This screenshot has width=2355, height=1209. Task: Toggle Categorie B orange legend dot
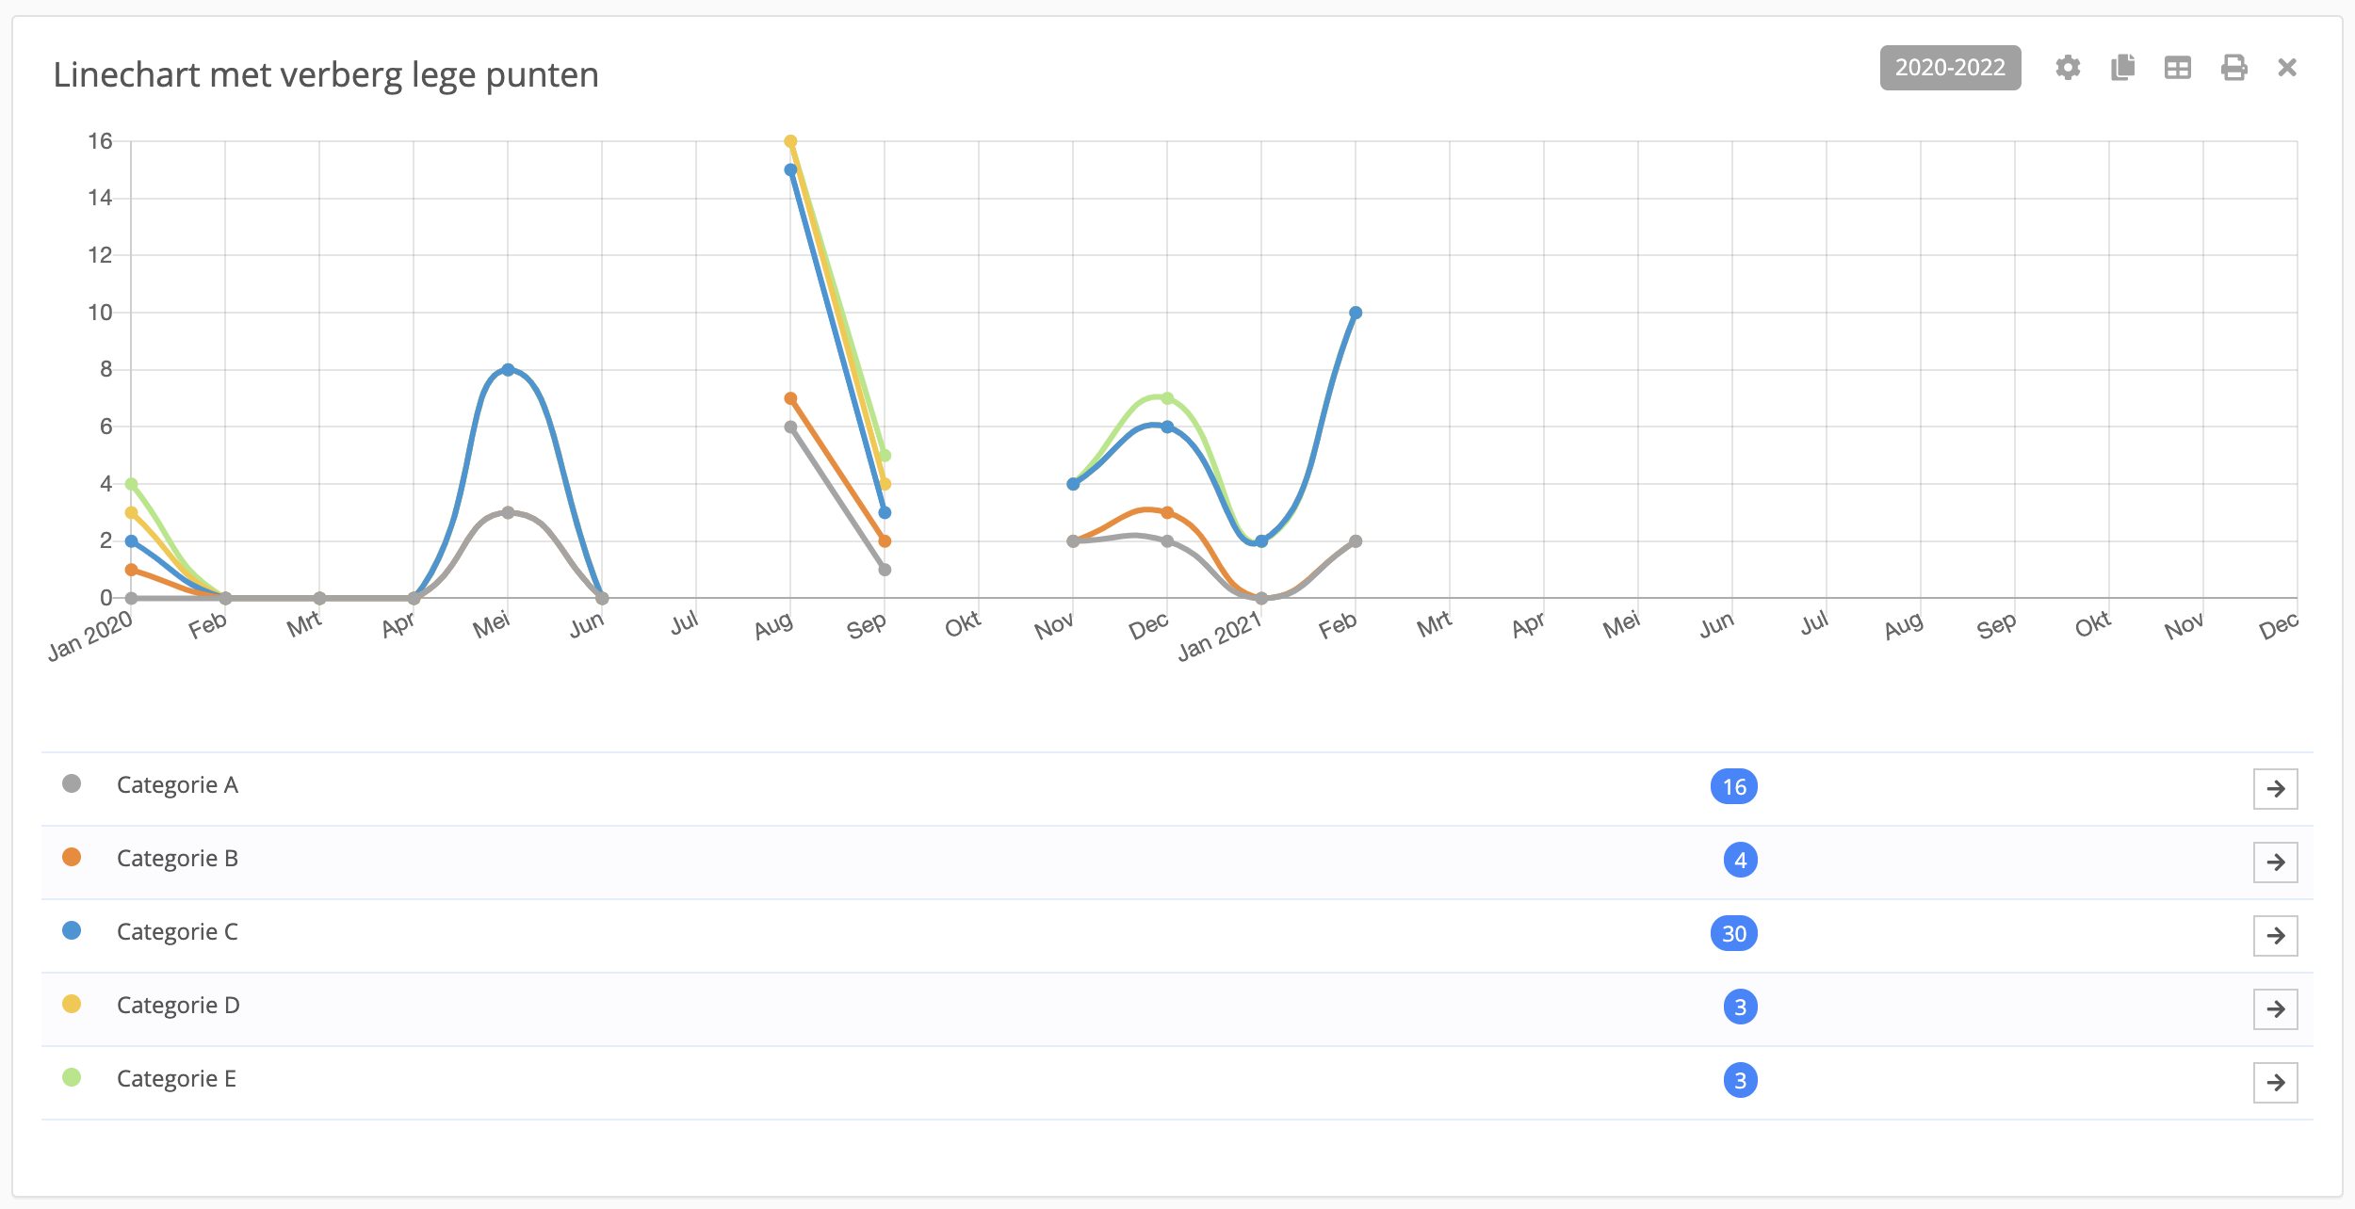tap(72, 857)
